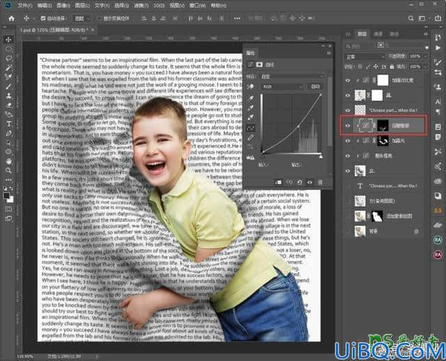Select the edit-points curve tool
This screenshot has height=361, width=446.
(251, 128)
